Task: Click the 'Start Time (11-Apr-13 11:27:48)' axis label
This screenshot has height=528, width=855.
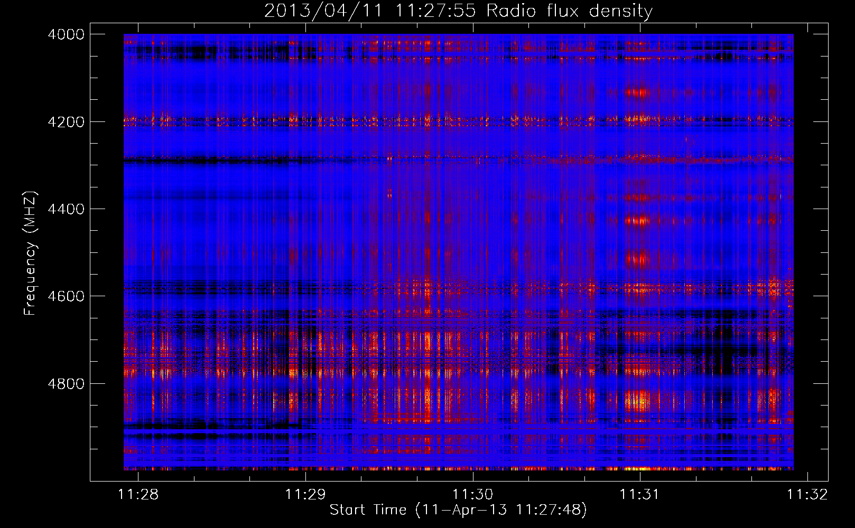Action: coord(458,510)
